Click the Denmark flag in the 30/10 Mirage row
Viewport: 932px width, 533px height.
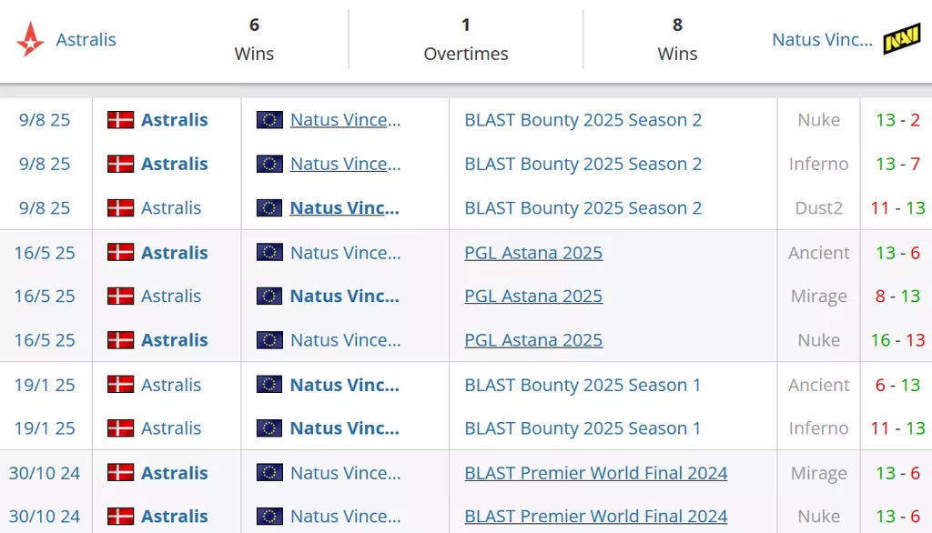pos(120,473)
